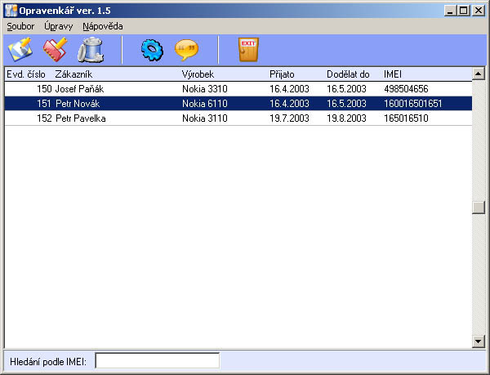Image resolution: width=490 pixels, height=375 pixels.
Task: Click the vertical scrollbar thumb
Action: (479, 207)
